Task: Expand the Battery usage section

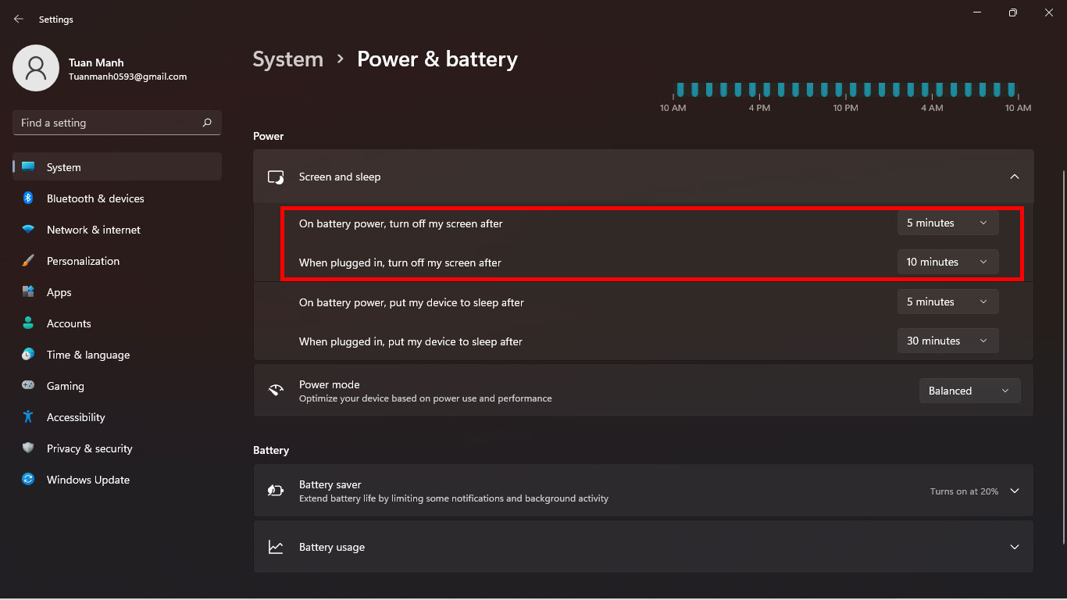Action: 1014,547
